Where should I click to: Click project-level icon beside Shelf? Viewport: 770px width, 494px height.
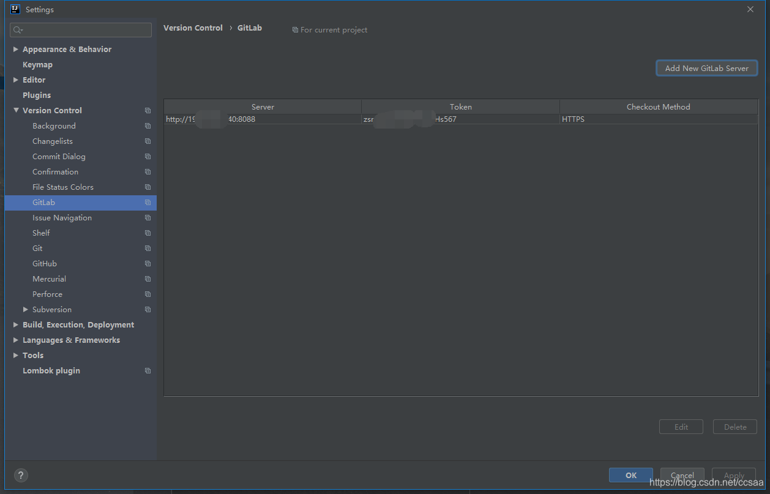point(148,233)
